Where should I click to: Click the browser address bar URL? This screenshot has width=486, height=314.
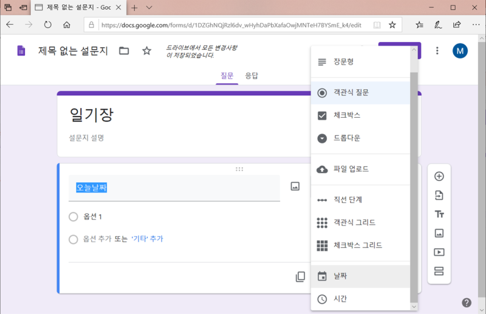(231, 25)
